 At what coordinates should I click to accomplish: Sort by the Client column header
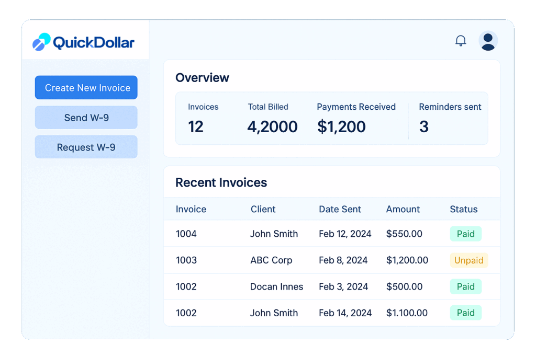pos(263,209)
